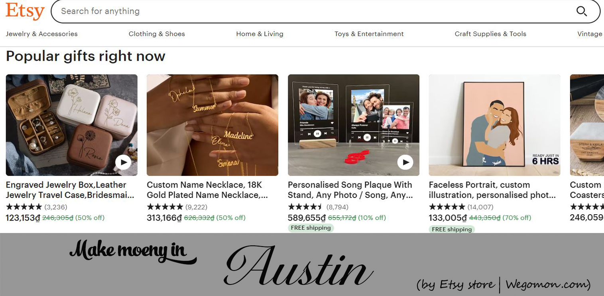Open Craft Supplies & Tools category

(490, 34)
